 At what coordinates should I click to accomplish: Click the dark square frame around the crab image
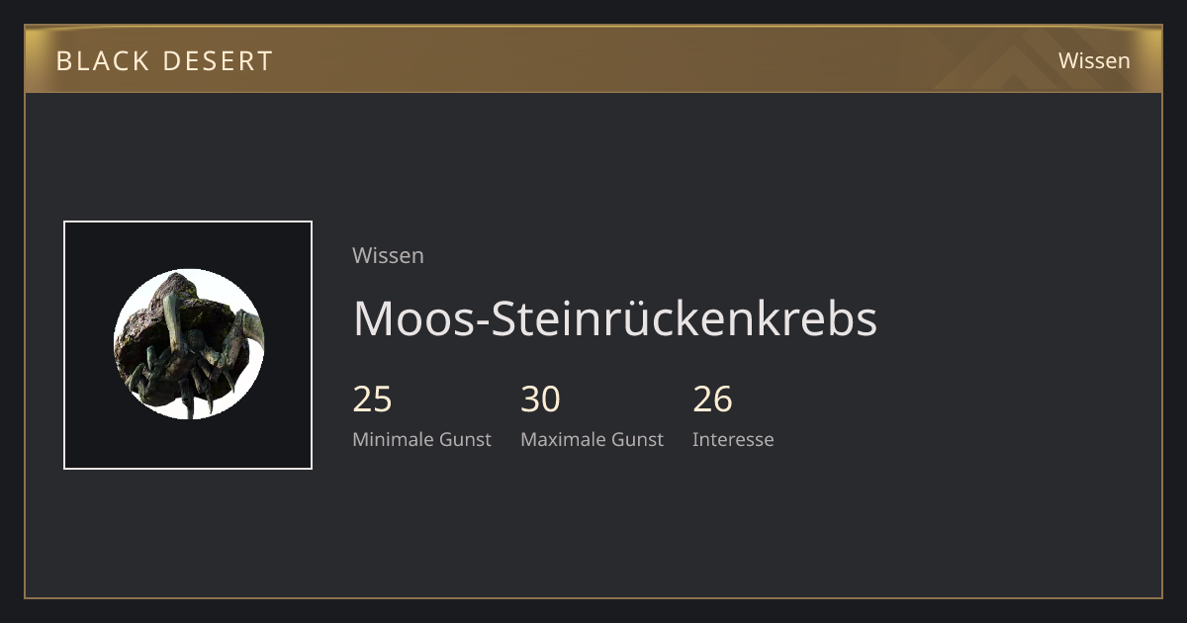point(188,345)
